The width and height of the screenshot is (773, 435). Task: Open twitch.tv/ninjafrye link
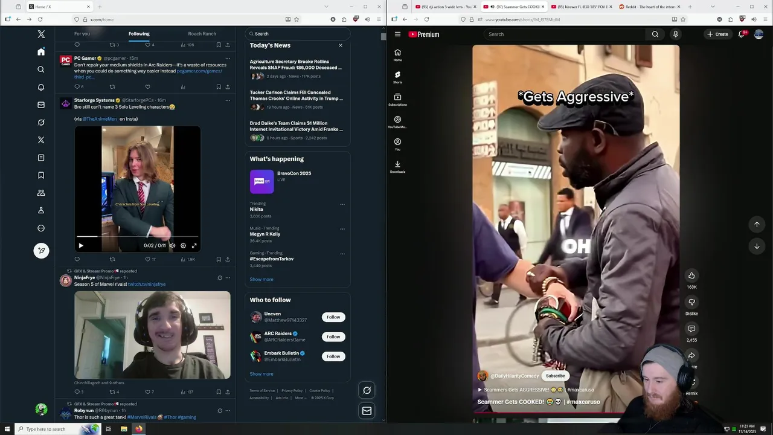147,284
